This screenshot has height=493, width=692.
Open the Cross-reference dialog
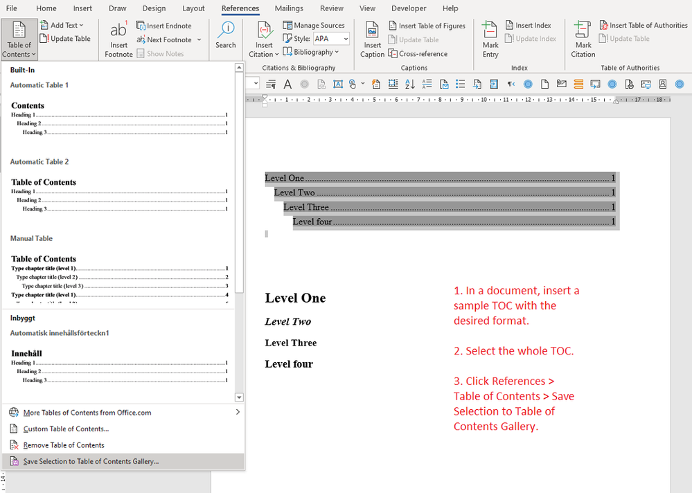(418, 54)
